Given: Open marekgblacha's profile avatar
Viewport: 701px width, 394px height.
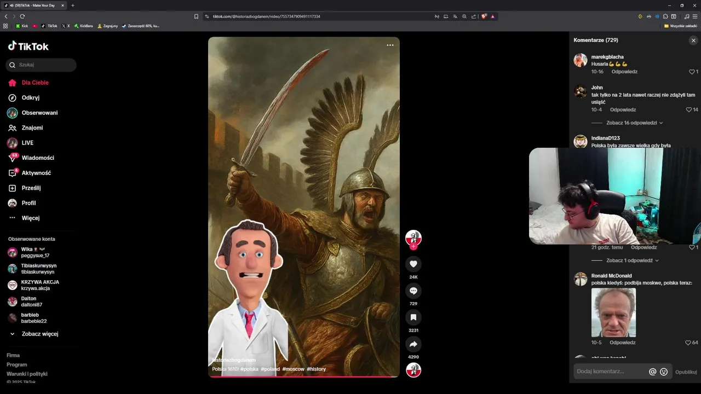Looking at the screenshot, I should pyautogui.click(x=581, y=60).
